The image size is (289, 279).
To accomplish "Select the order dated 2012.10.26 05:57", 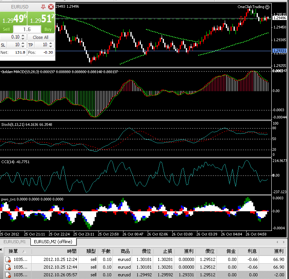I will (x=145, y=275).
